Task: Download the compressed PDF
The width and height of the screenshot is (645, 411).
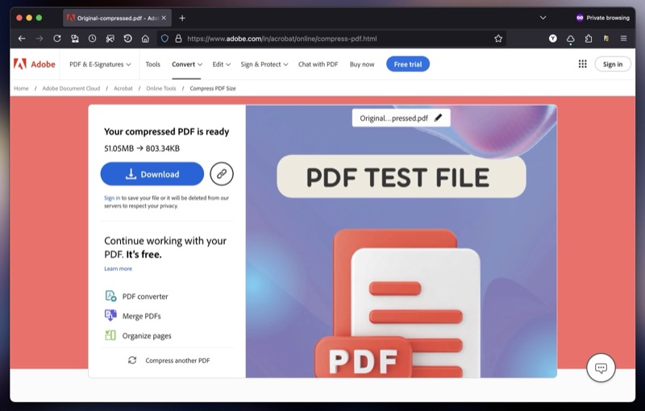Action: tap(152, 174)
